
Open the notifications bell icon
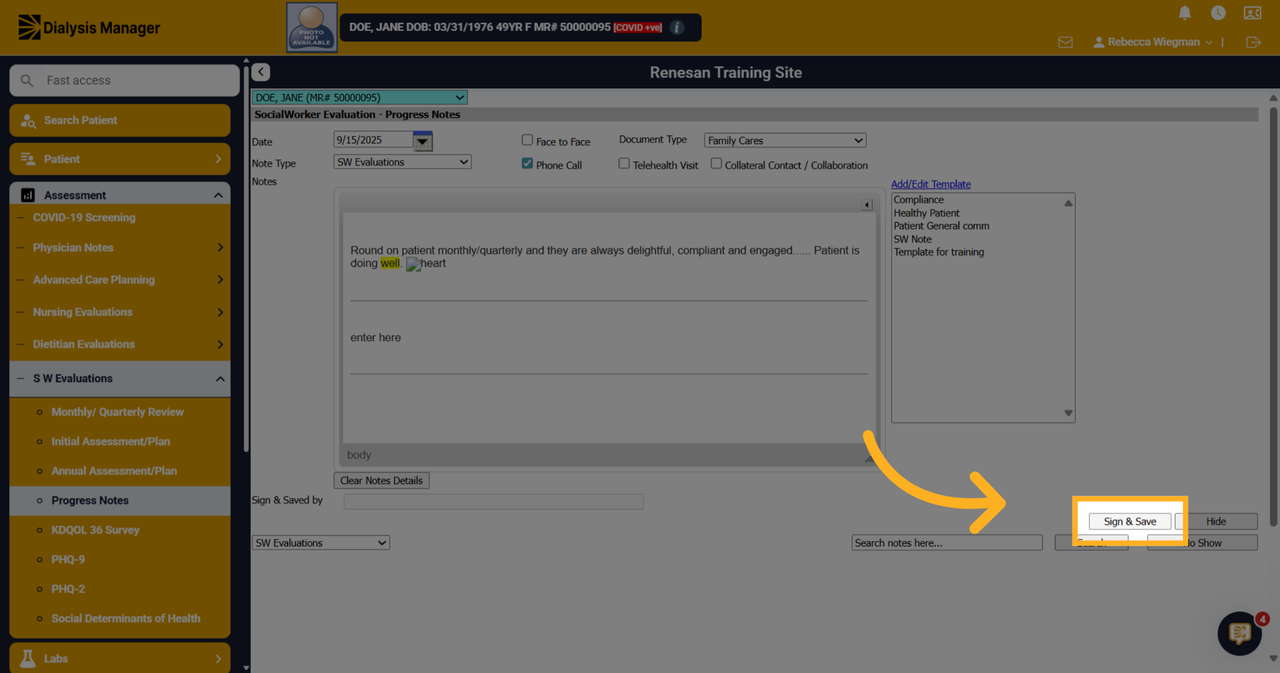click(x=1184, y=13)
